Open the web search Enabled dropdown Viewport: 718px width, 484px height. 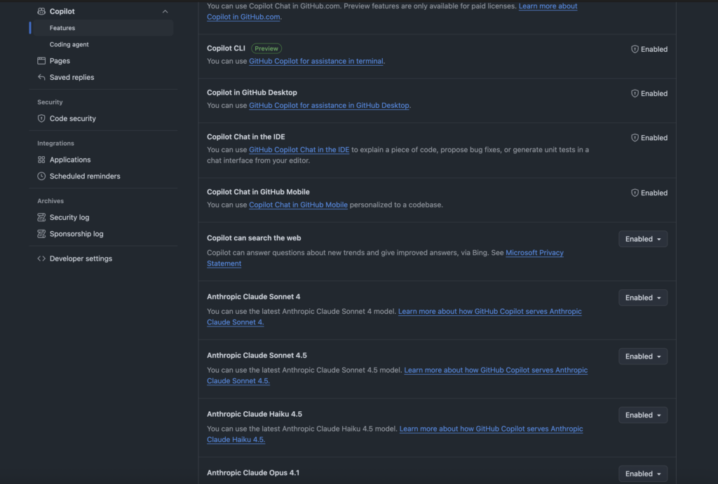click(642, 239)
